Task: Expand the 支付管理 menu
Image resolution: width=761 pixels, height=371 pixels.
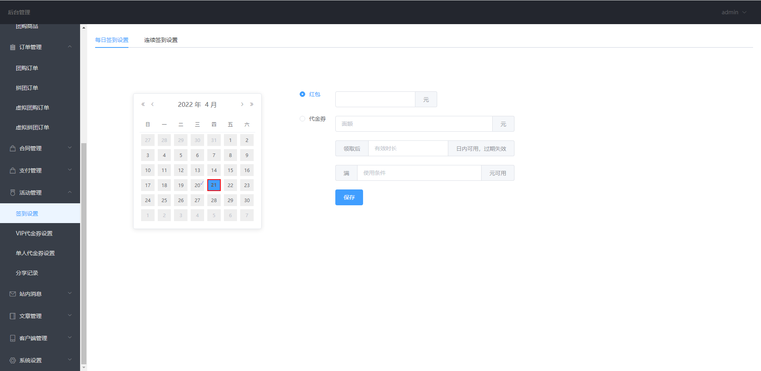Action: (40, 170)
